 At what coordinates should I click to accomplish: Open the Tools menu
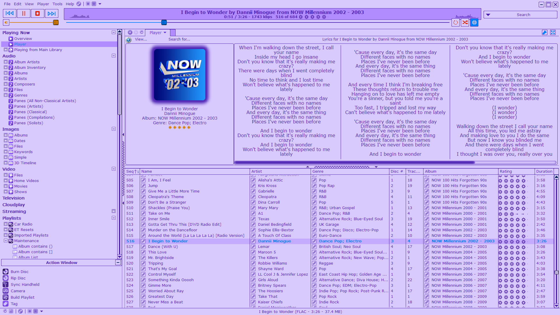(x=57, y=4)
